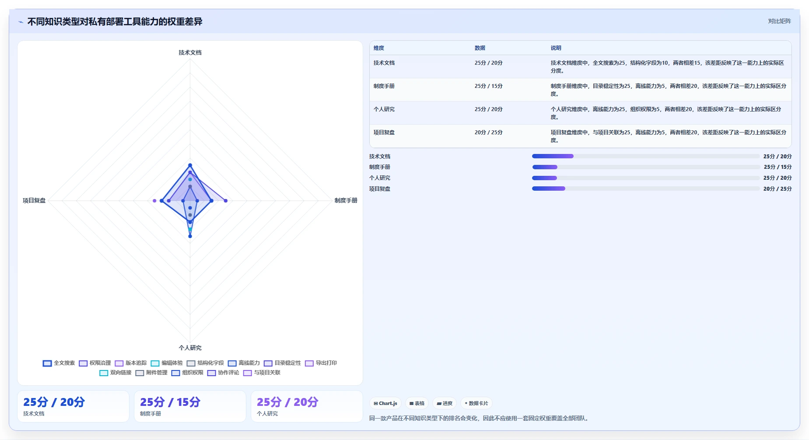Image resolution: width=809 pixels, height=440 pixels.
Task: Click the 技术文档 label beside its progress bar
Action: click(379, 157)
